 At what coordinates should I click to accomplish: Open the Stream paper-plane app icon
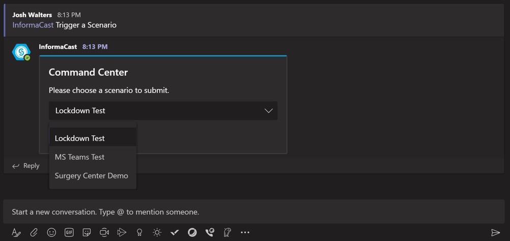[x=122, y=232]
